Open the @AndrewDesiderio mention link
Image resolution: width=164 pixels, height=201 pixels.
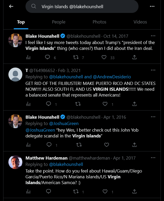[112, 77]
